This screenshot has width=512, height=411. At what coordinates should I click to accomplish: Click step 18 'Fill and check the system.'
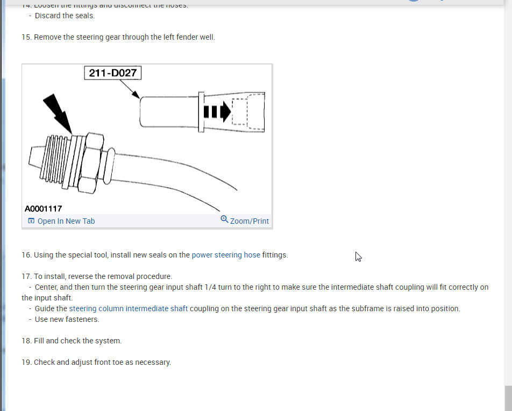coord(72,341)
